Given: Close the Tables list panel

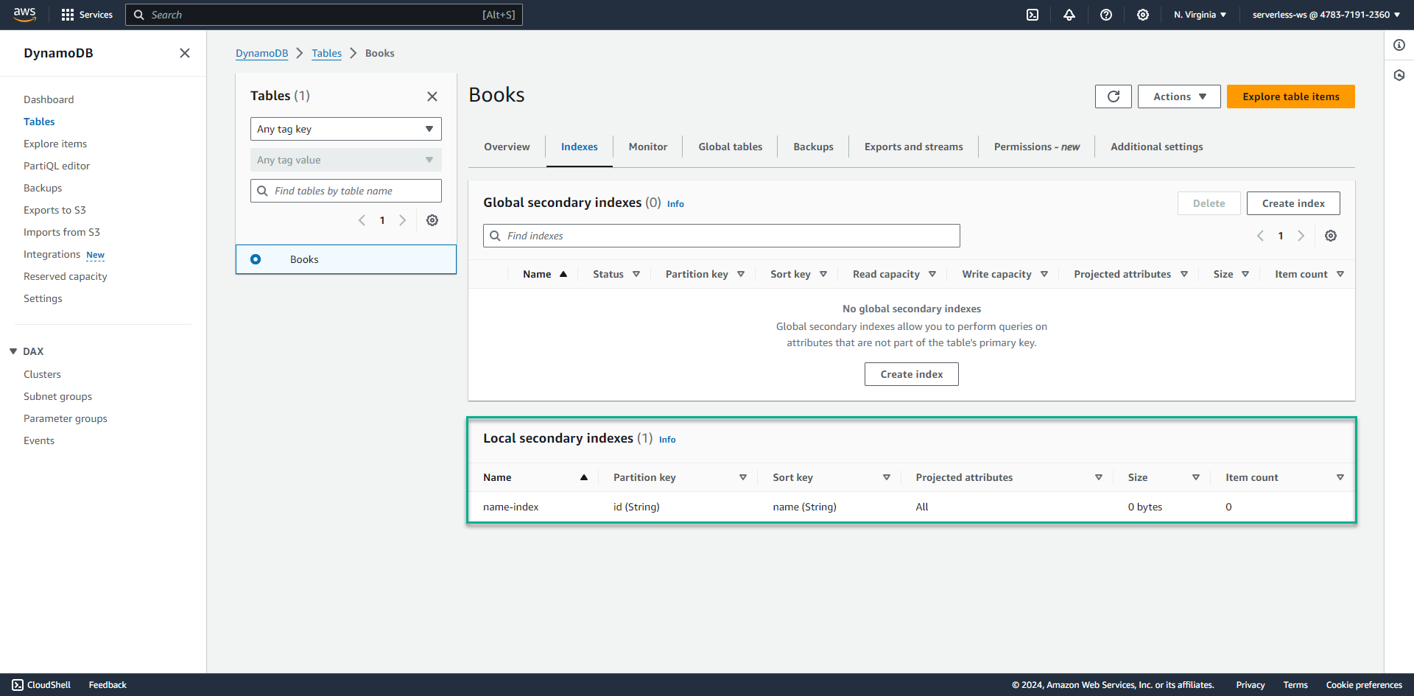Looking at the screenshot, I should pyautogui.click(x=432, y=96).
